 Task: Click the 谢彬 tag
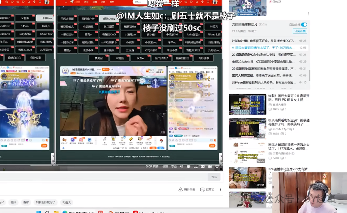(x=26, y=202)
